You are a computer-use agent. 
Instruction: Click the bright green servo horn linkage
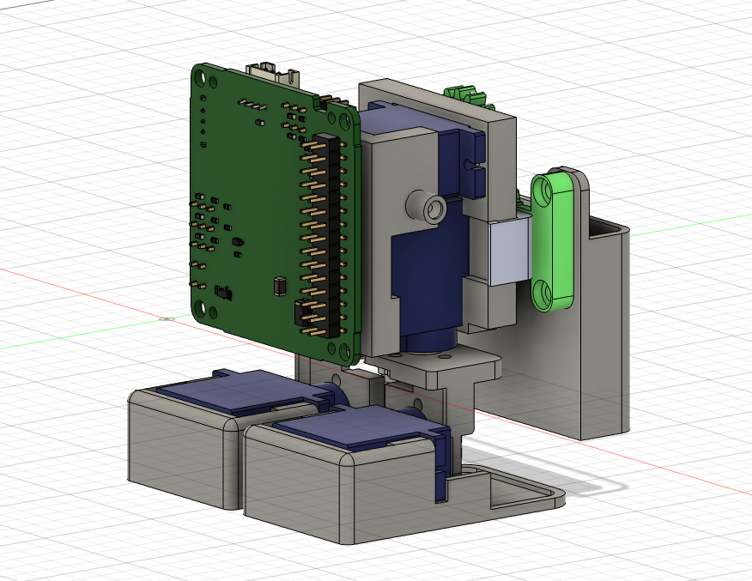point(554,240)
